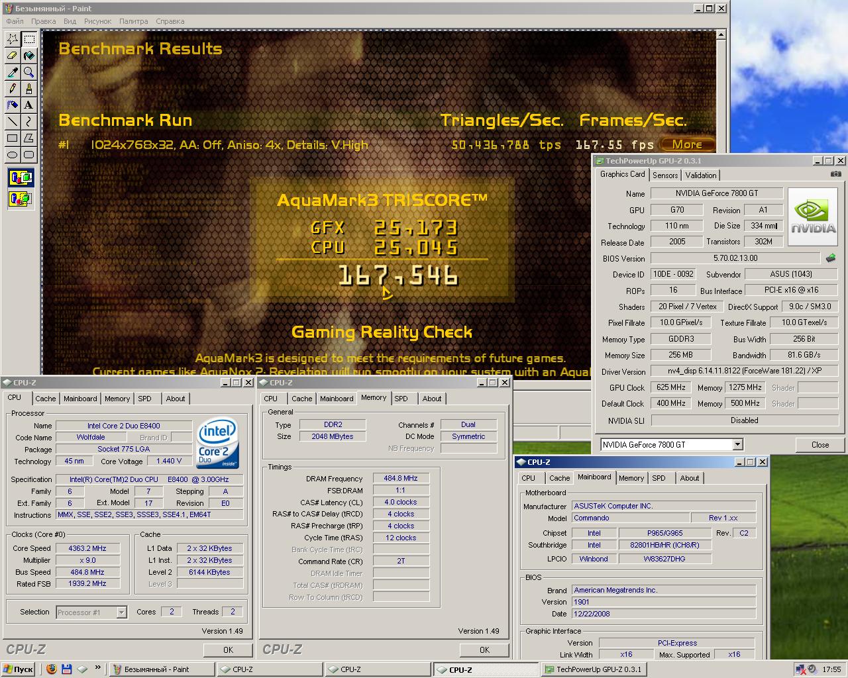Click the GPU-Z title bar icon

(600, 160)
